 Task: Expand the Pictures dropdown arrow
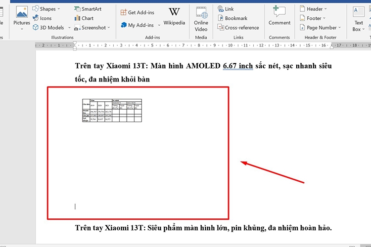tap(22, 29)
